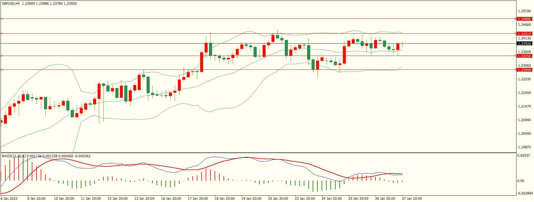
Task: Click the 1.23600 price axis label
Action: coord(524,52)
